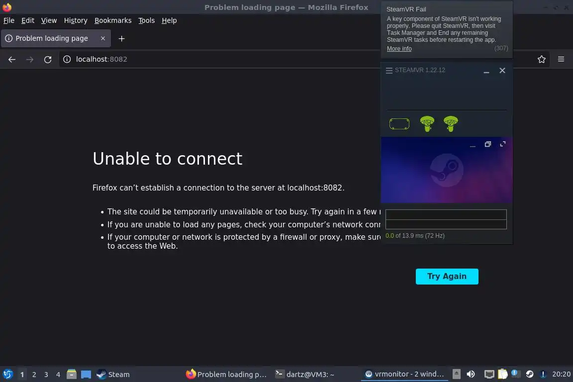Switch to Firefox 'Problem loading p…' taskbar entry
The height and width of the screenshot is (382, 573).
tap(227, 375)
